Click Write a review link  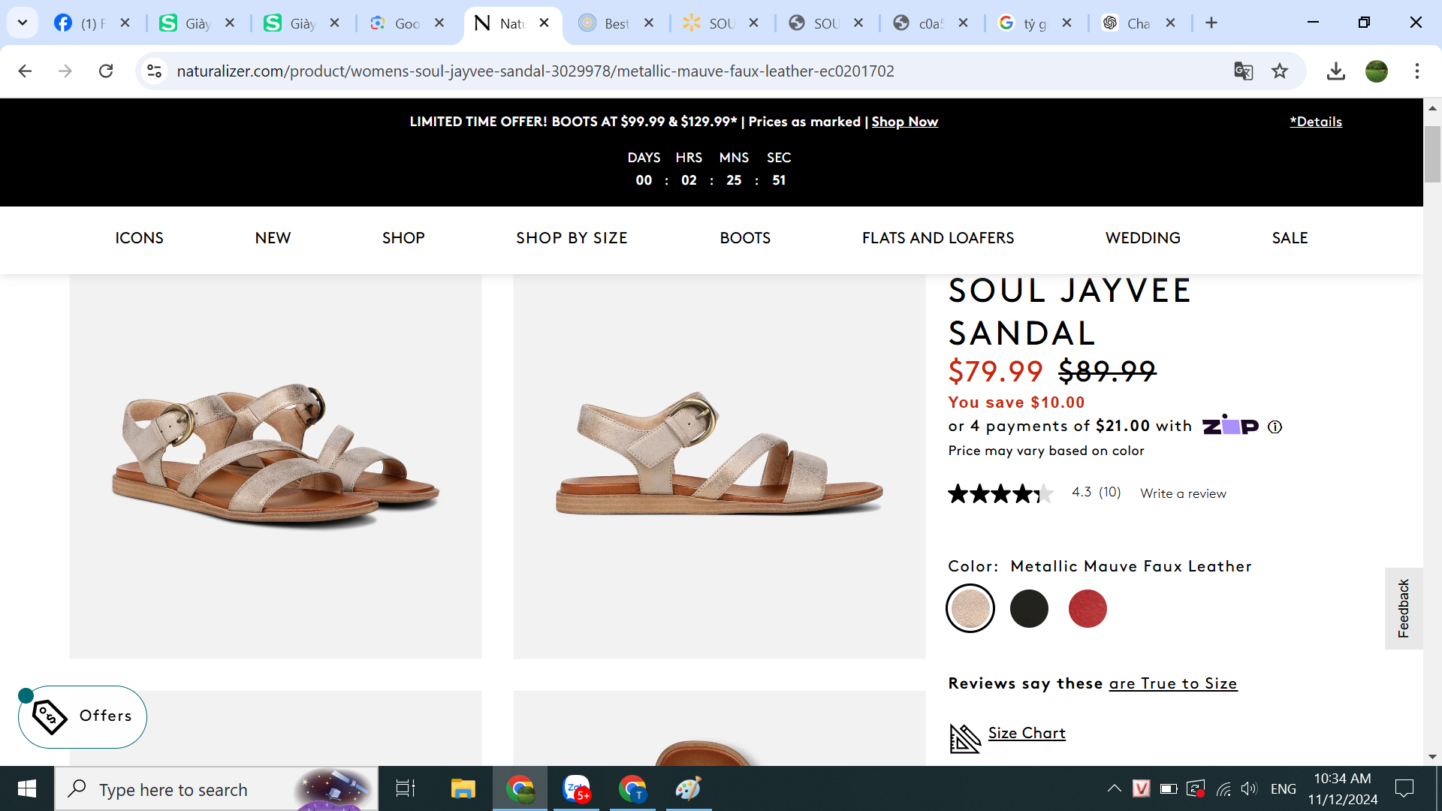[x=1183, y=493]
